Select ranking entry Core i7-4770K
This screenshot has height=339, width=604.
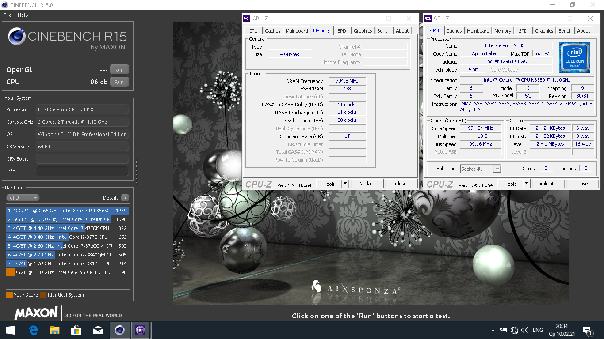(67, 228)
